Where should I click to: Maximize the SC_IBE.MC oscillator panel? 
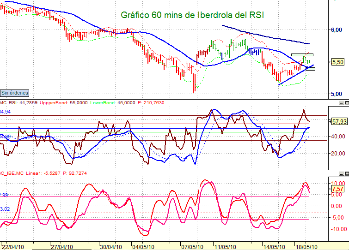point(347,173)
